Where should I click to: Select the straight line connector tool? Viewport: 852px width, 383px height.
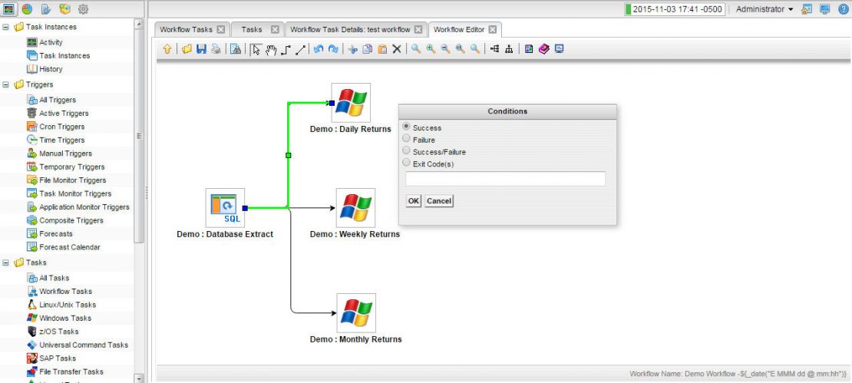[300, 49]
